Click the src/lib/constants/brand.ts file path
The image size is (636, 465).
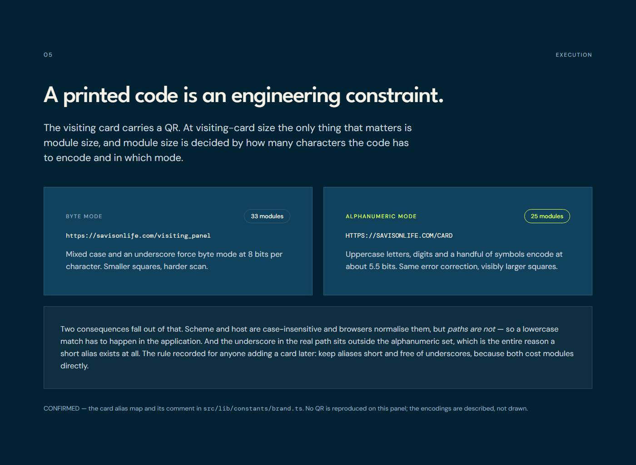pos(253,409)
